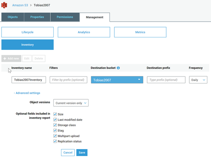The height and width of the screenshot is (159, 211).
Task: Uncheck the Last modified date checkbox
Action: (55, 119)
